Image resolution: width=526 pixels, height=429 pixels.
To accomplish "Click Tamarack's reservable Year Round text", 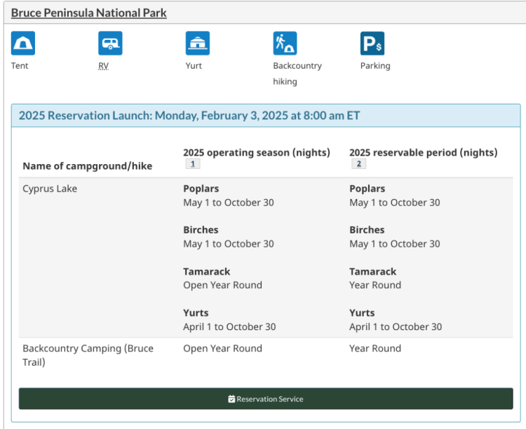I will [375, 285].
